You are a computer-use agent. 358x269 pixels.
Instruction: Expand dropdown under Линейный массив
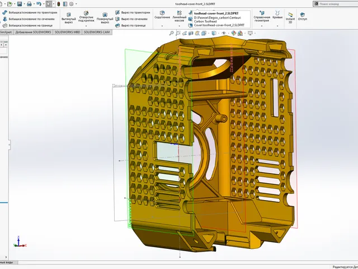coord(180,26)
